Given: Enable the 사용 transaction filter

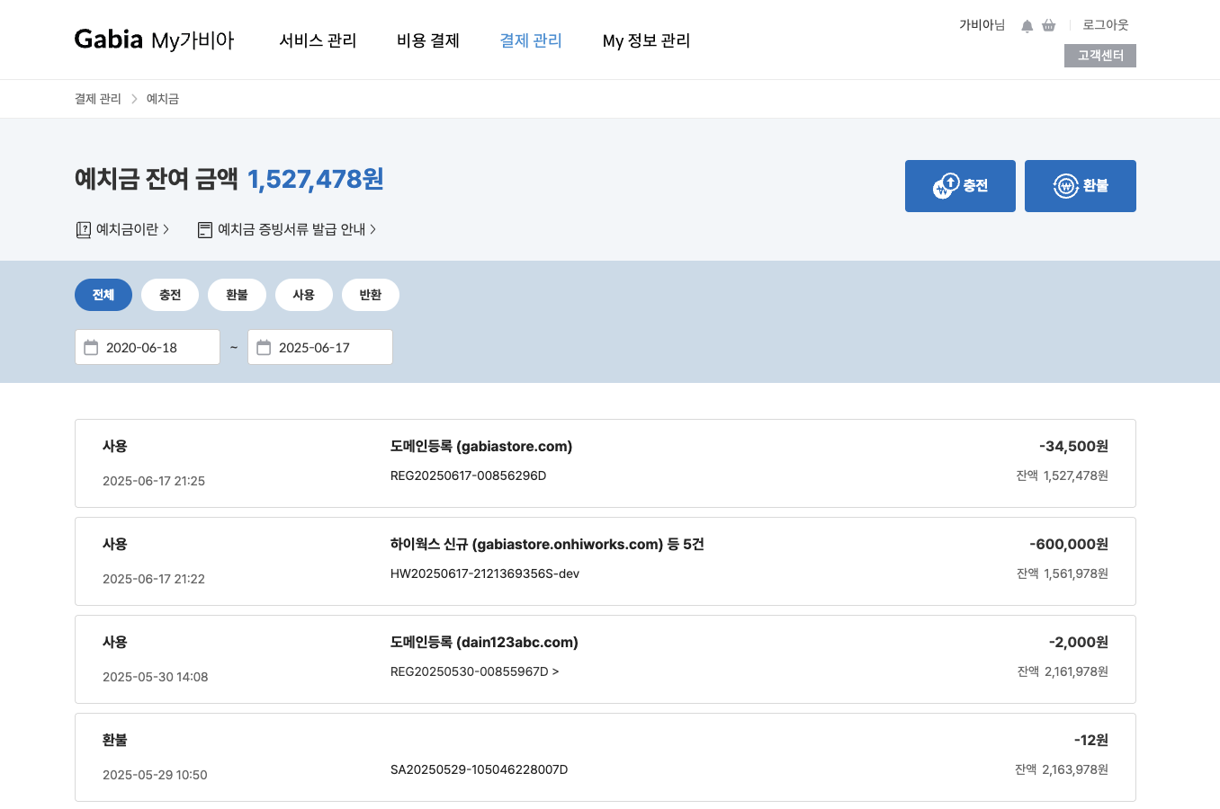Looking at the screenshot, I should click(304, 294).
